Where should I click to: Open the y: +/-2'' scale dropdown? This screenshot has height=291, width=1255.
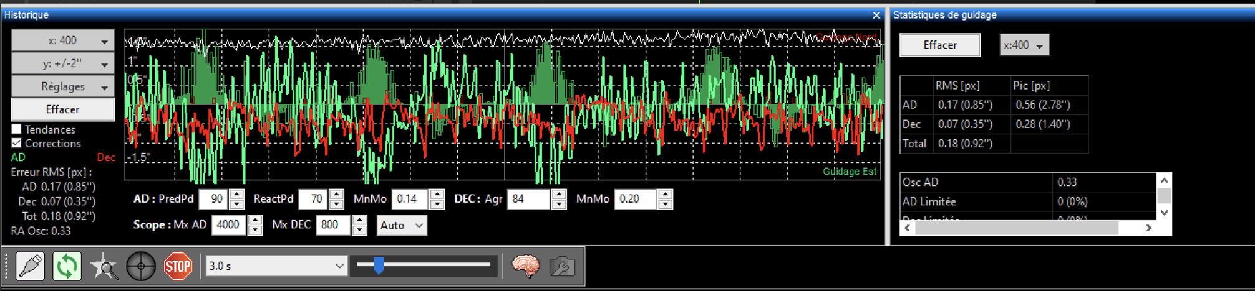tap(63, 63)
